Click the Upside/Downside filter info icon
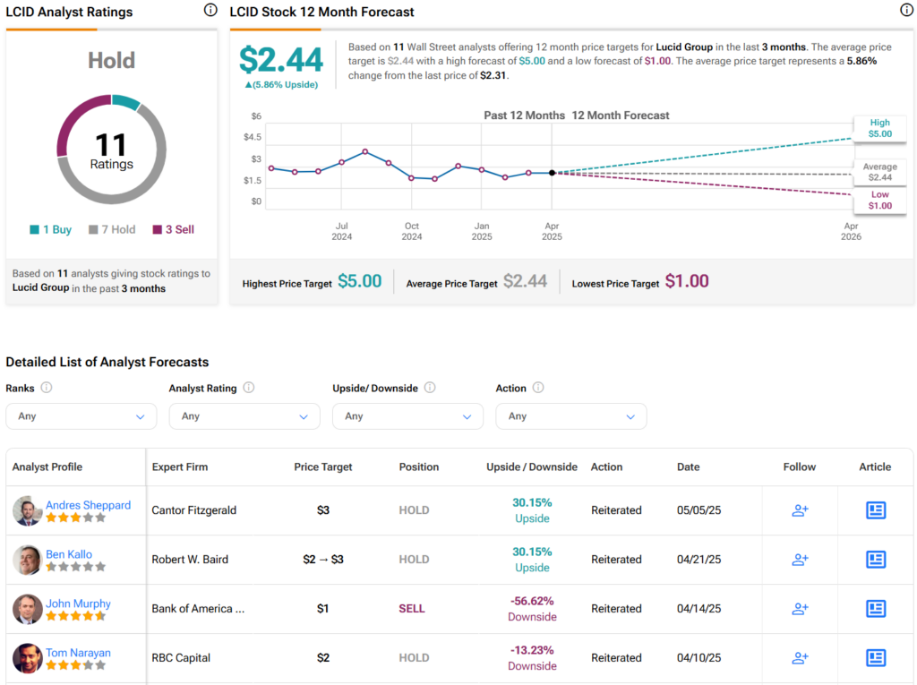 (x=430, y=388)
